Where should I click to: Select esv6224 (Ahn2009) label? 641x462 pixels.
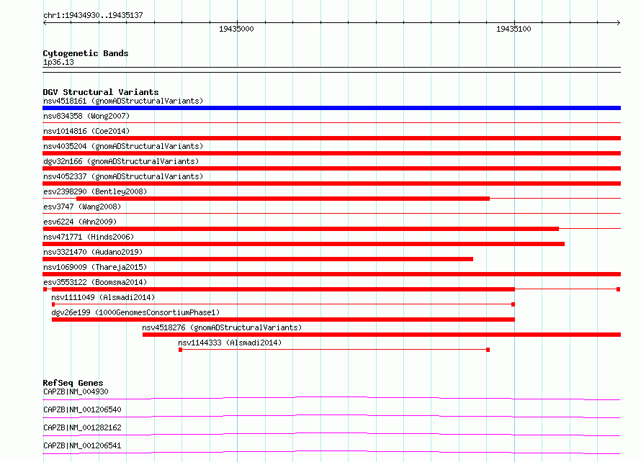click(x=80, y=222)
